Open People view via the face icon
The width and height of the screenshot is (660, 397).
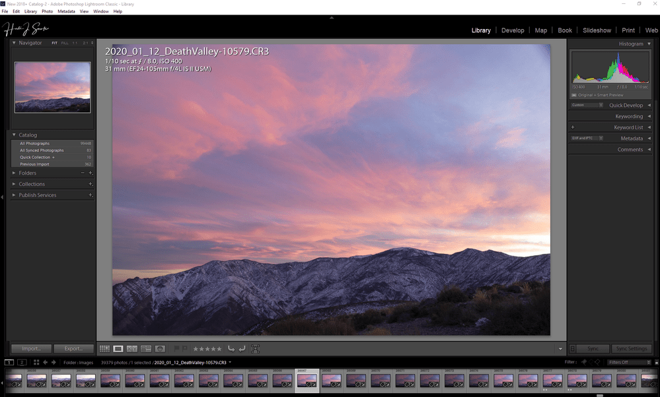[x=161, y=349]
